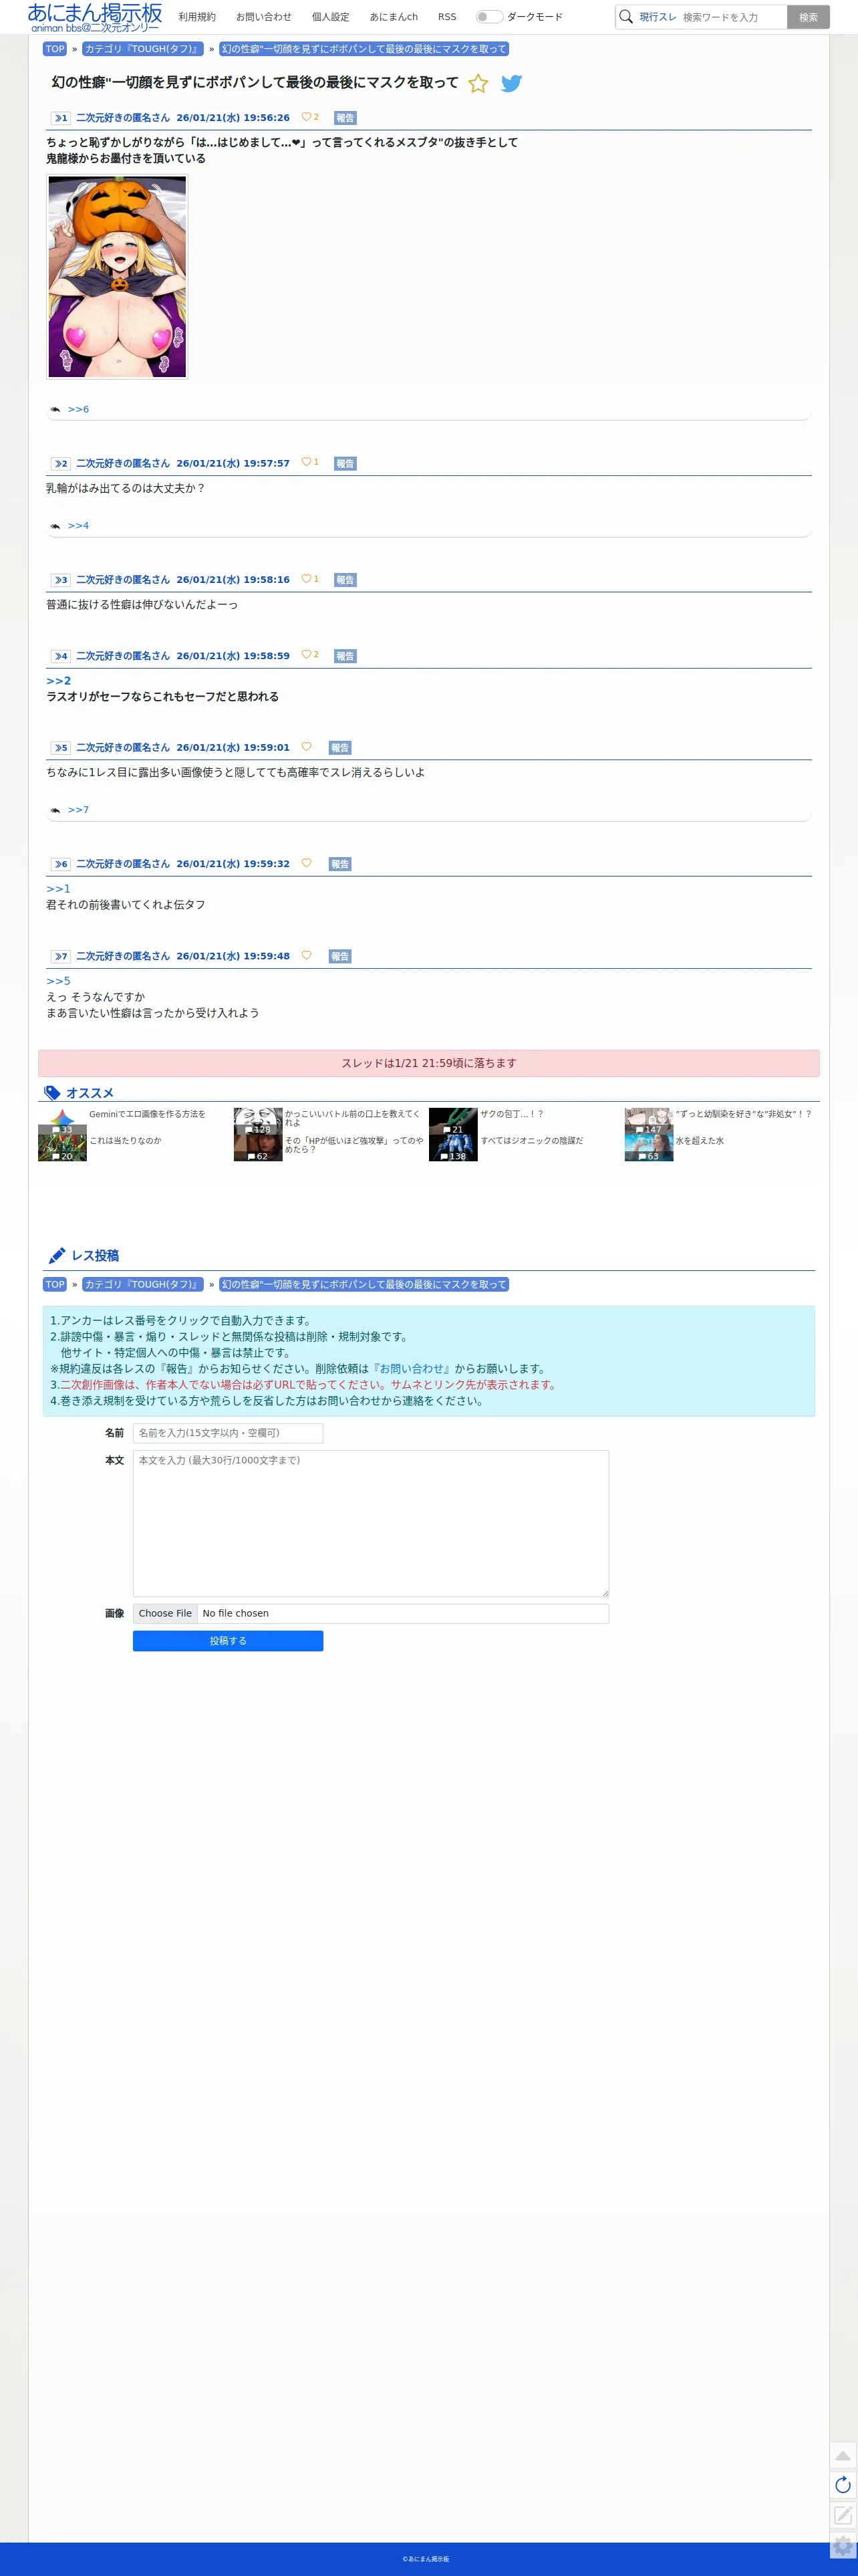Like post 6 with the heart icon
This screenshot has width=858, height=2576.
306,863
